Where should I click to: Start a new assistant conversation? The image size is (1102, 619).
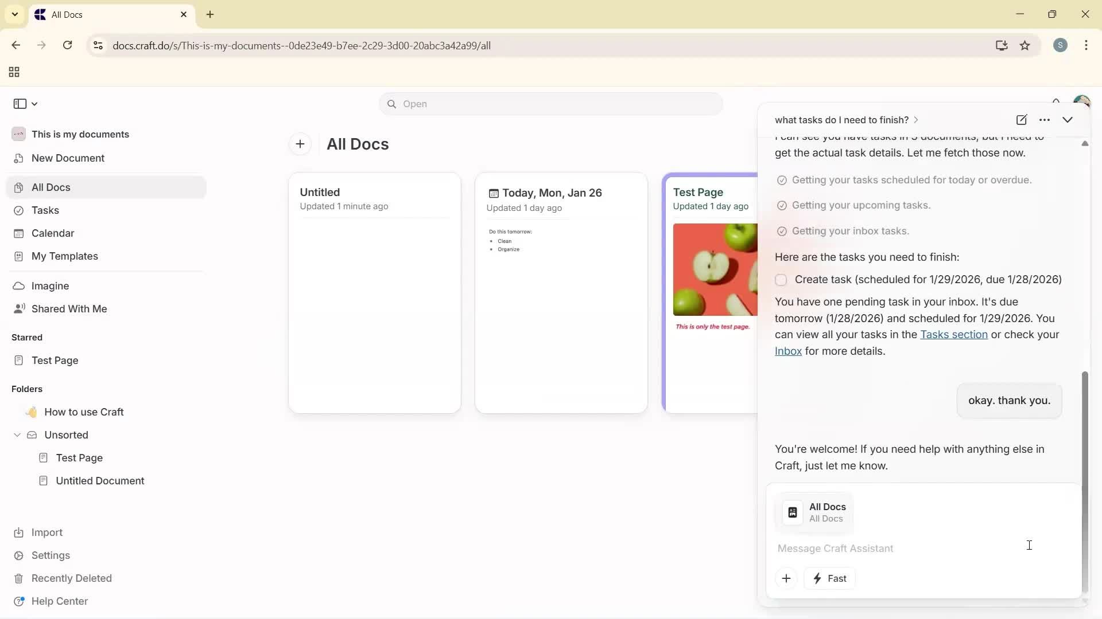[1022, 120]
